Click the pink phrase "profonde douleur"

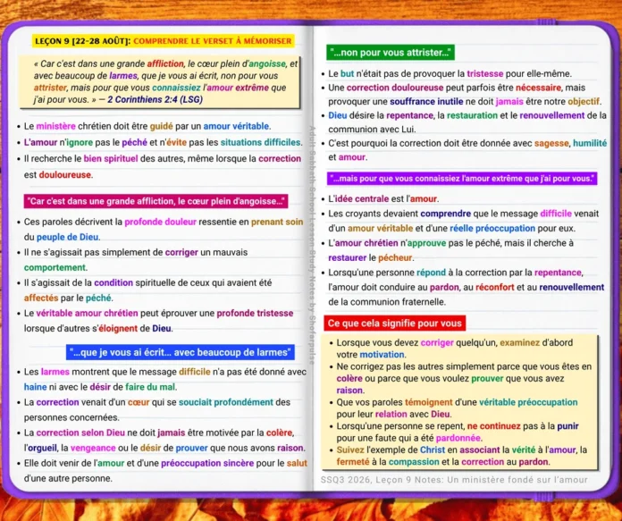tap(160, 222)
